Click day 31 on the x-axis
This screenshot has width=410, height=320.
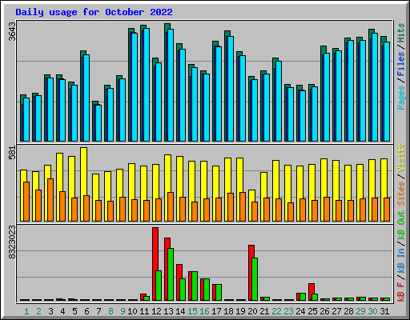(x=384, y=311)
